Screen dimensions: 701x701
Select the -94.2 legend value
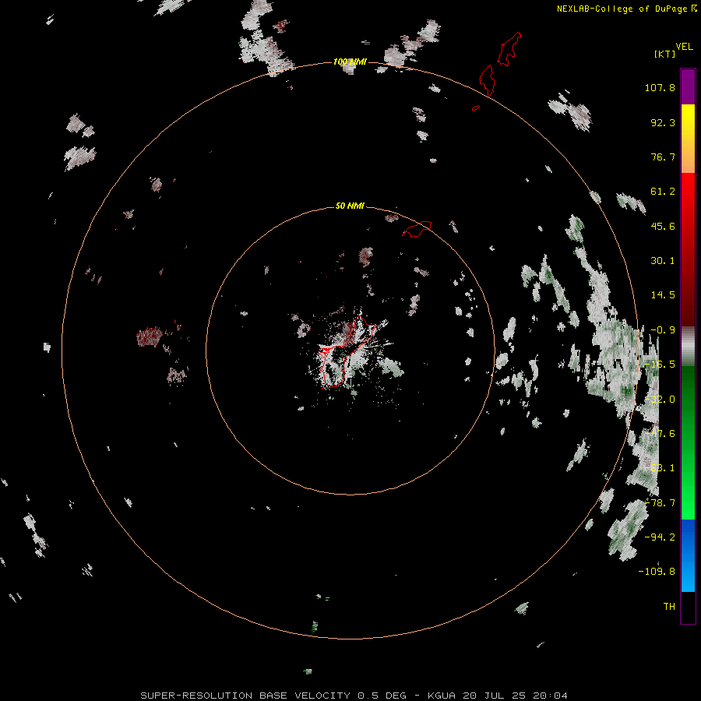(x=660, y=537)
